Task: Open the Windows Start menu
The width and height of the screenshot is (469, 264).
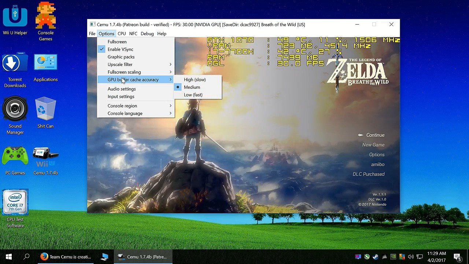Action: click(x=9, y=257)
